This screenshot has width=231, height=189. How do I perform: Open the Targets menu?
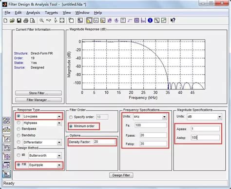pyautogui.click(x=51, y=13)
